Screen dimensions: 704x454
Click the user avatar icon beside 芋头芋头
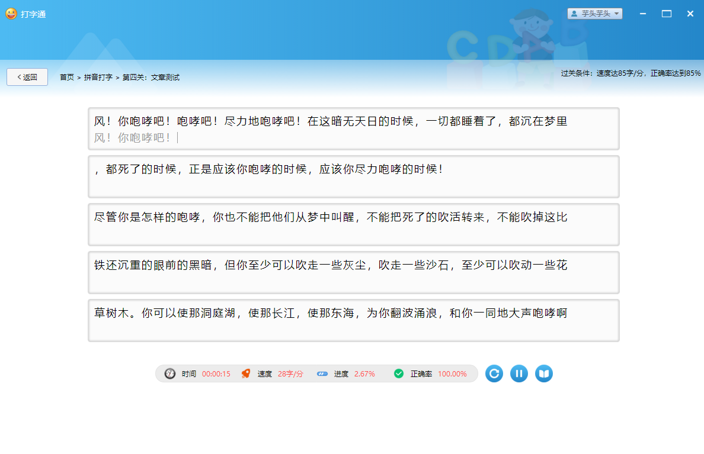574,14
